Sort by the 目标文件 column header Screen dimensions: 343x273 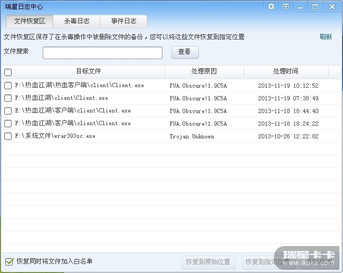tap(88, 71)
